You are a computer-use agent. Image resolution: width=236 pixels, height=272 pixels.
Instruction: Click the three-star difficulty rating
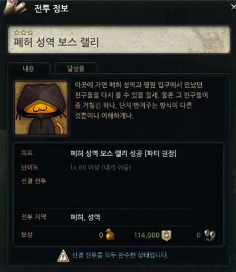coord(23,33)
